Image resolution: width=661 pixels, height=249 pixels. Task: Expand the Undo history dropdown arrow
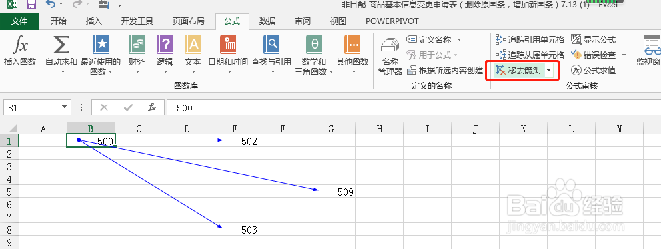[61, 5]
